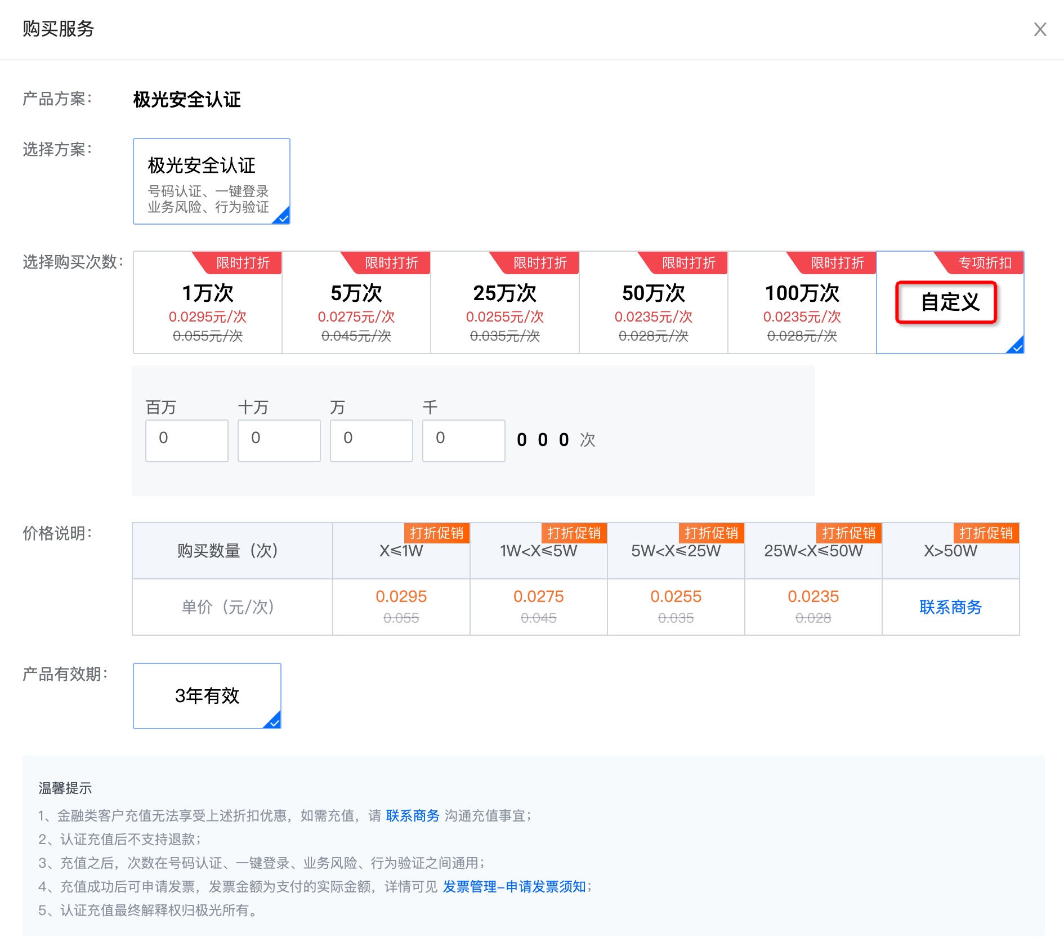Choose the 50万次 purchase option
Viewport: 1064px width, 946px height.
654,302
